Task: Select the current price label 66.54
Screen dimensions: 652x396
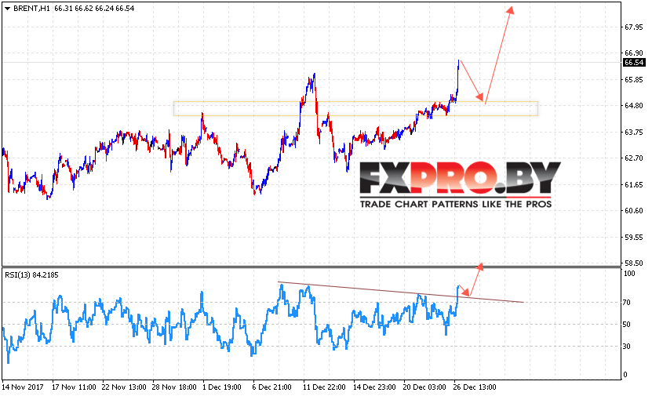Action: tap(634, 62)
